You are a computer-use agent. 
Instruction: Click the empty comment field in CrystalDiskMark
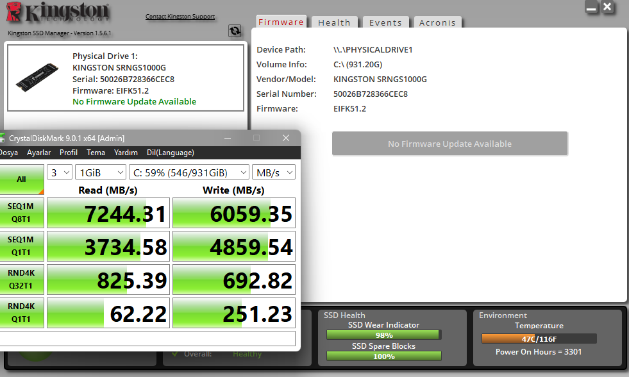(x=147, y=338)
